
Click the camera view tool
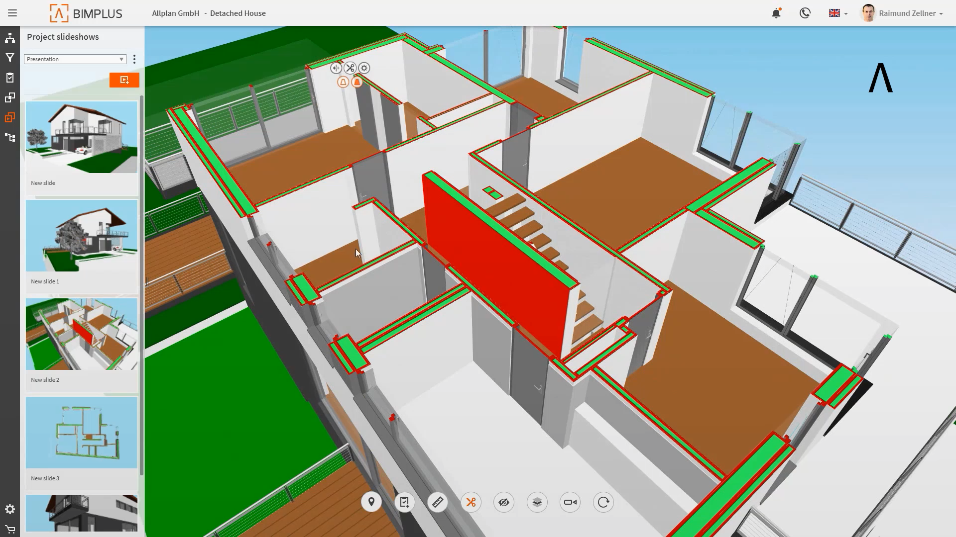[x=570, y=502]
